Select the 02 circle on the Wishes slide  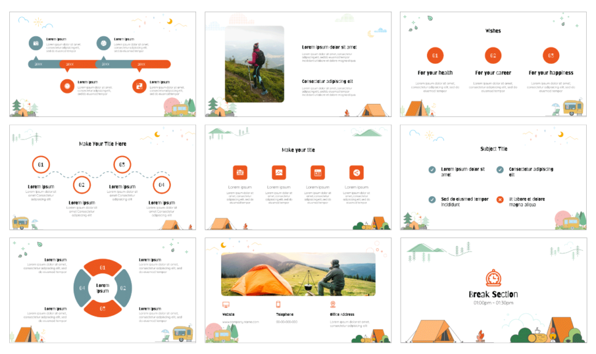[493, 55]
